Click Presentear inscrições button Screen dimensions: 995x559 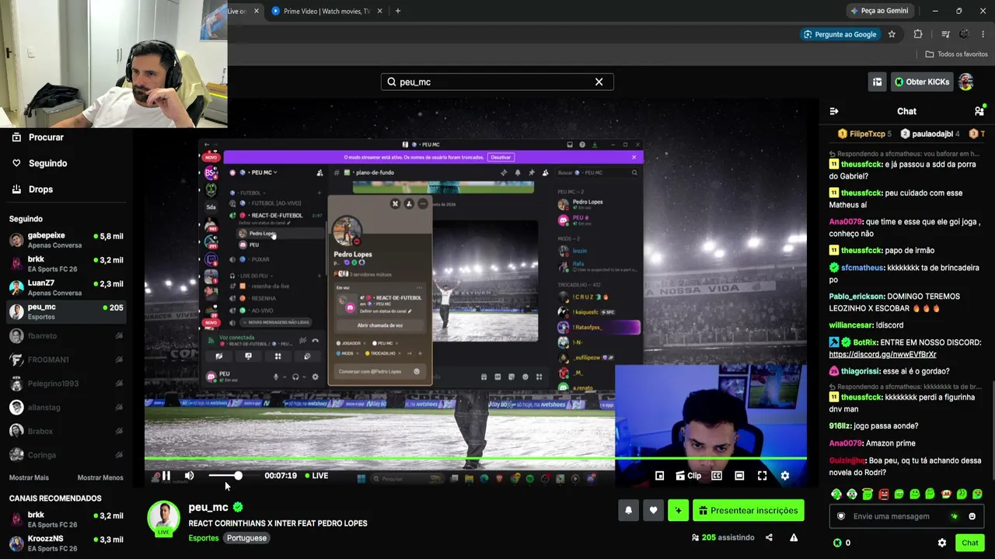748,510
